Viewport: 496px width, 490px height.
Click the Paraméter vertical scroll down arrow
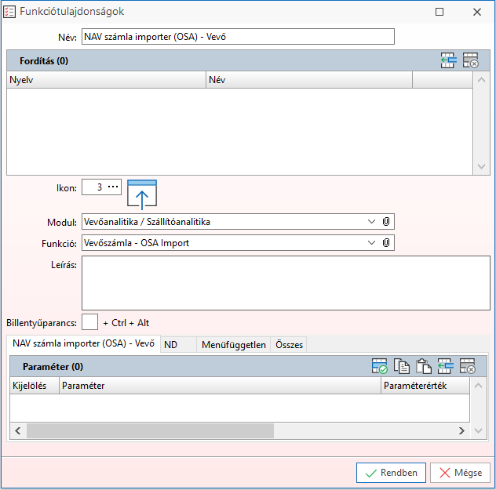(x=478, y=430)
